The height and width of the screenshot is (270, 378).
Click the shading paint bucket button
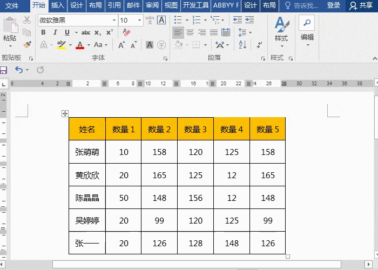[178, 45]
